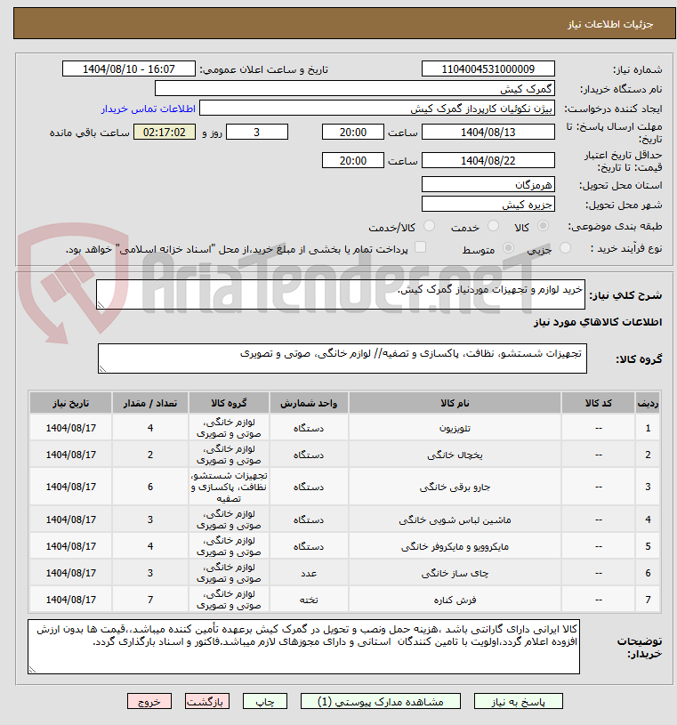
Task: Click the quantity 2 for یخچال خانگی
Action: coord(150,455)
